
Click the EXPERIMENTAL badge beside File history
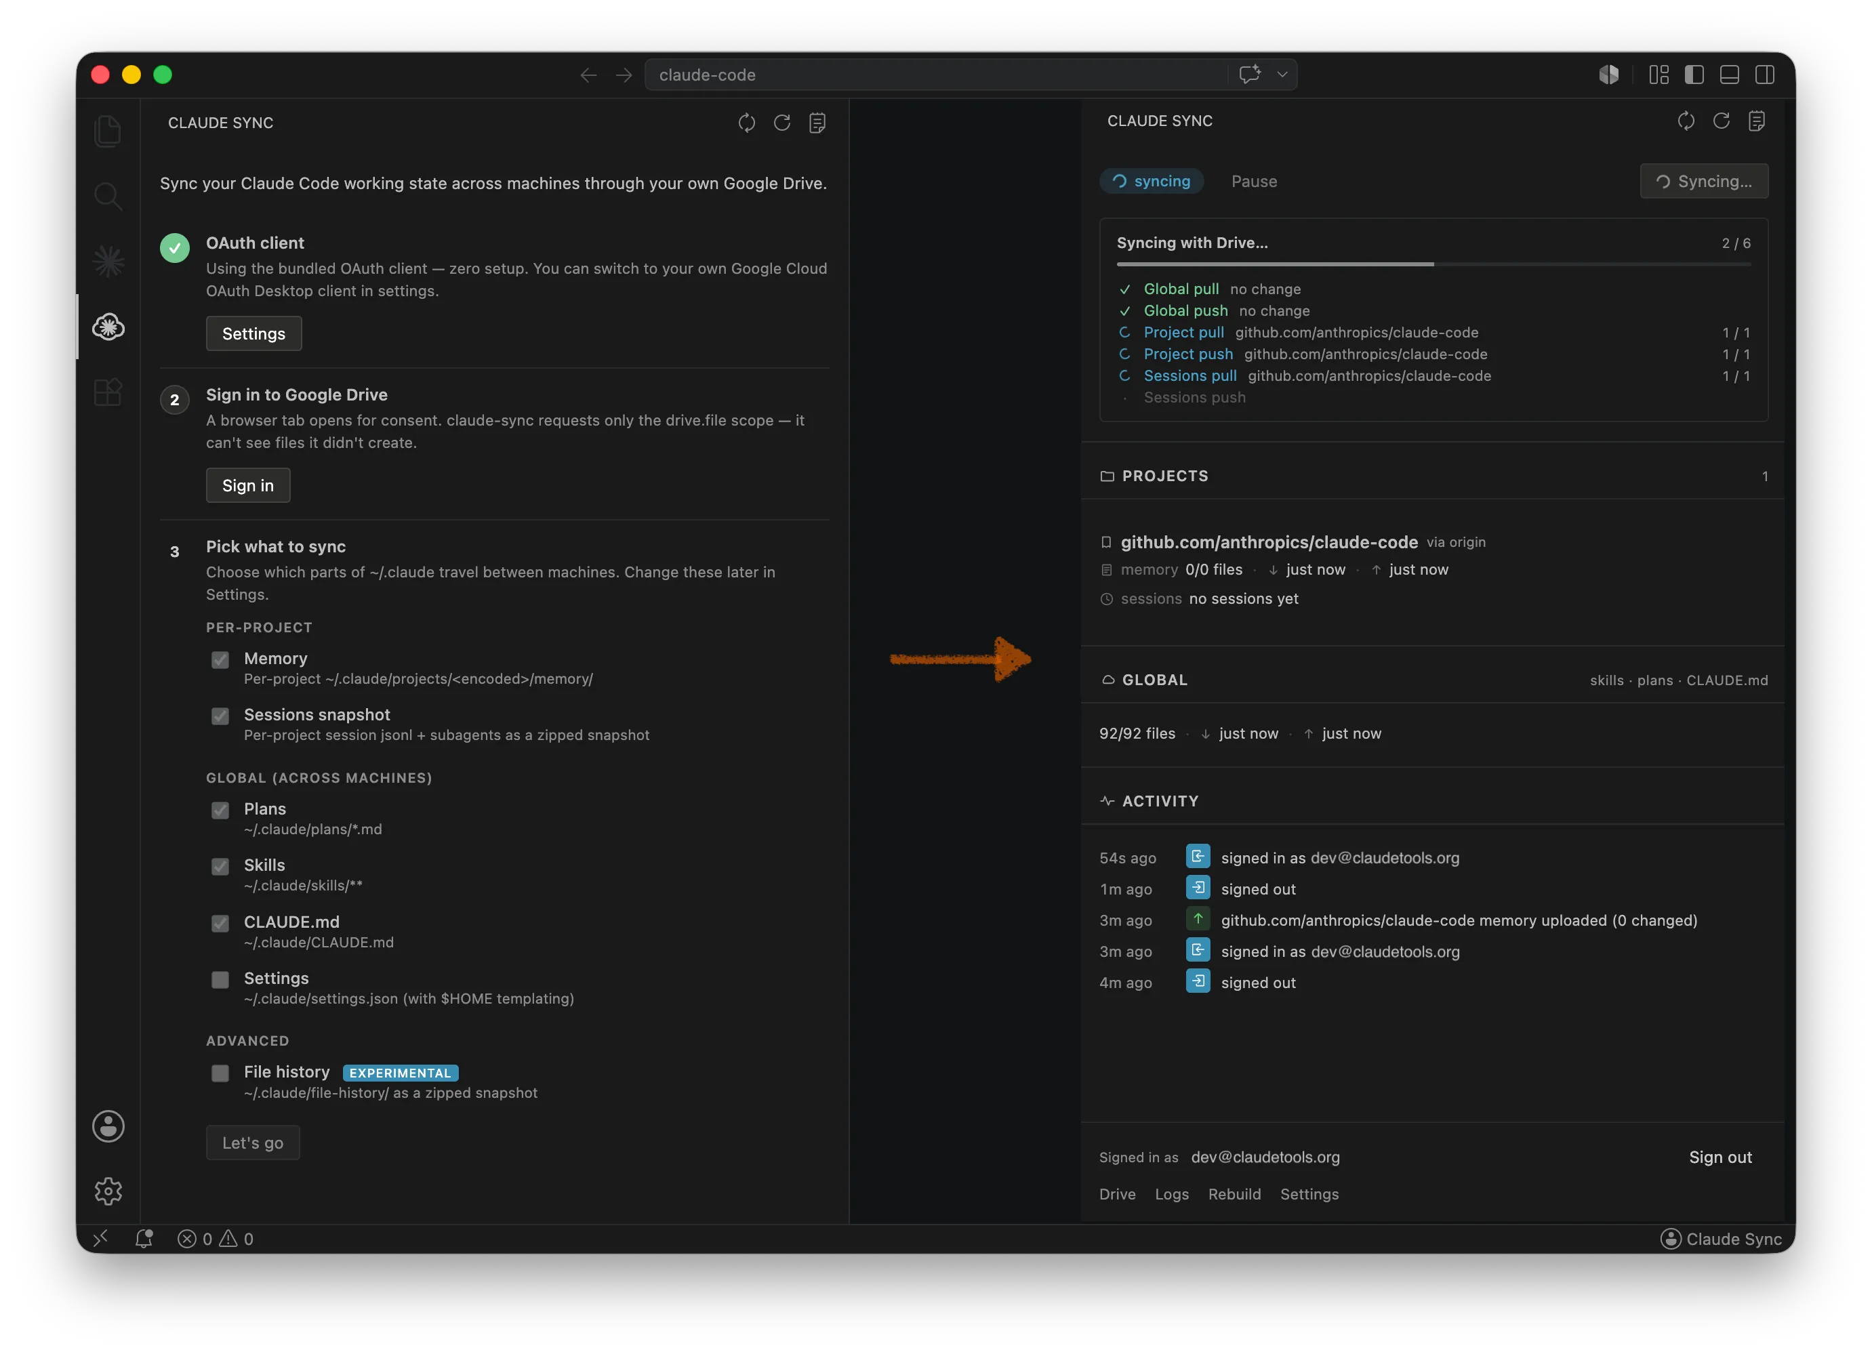[401, 1073]
